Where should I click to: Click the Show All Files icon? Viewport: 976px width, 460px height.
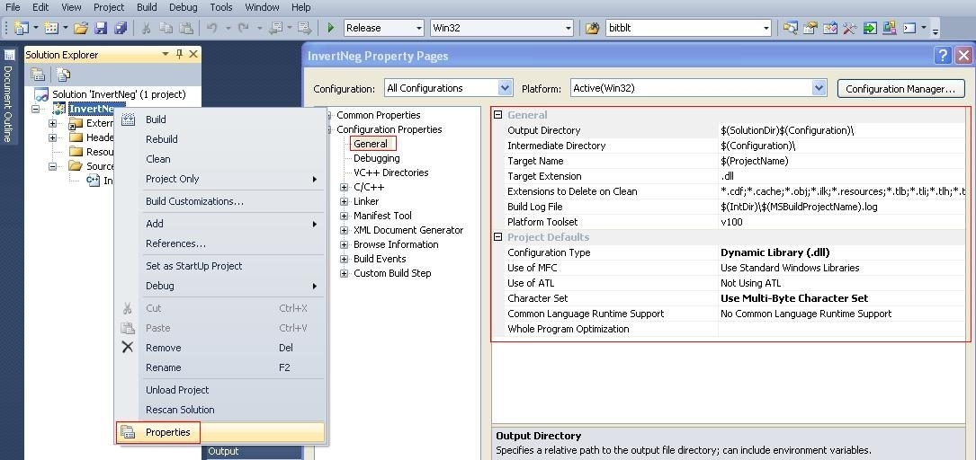[64, 75]
